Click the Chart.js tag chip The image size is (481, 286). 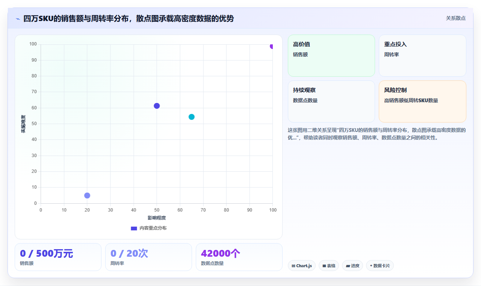pos(302,266)
